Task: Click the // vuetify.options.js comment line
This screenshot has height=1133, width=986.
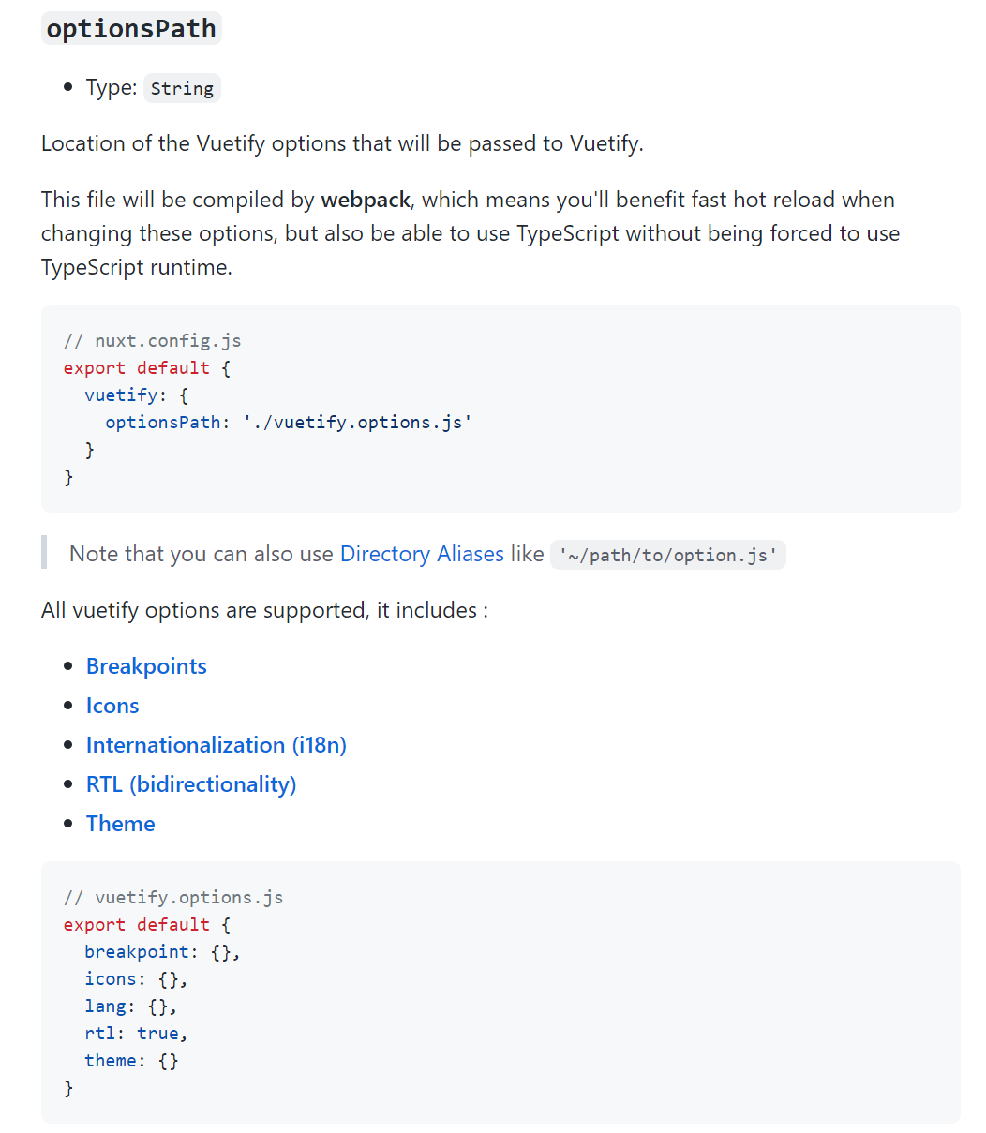Action: pyautogui.click(x=173, y=897)
